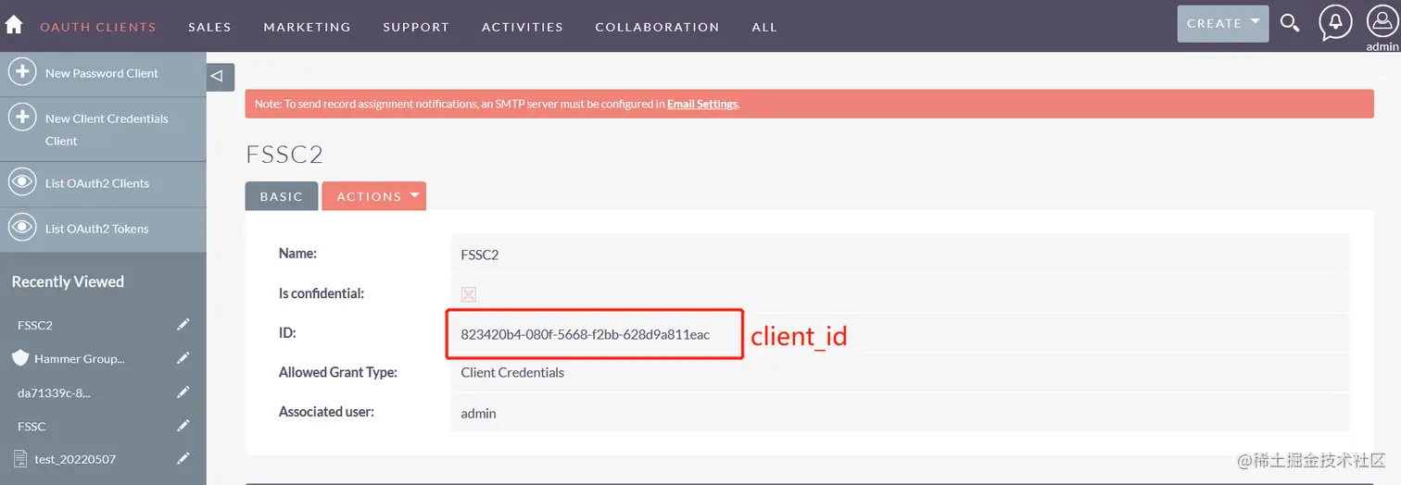Open the SUPPORT menu
Screen dimensions: 1401x485
pyautogui.click(x=416, y=27)
